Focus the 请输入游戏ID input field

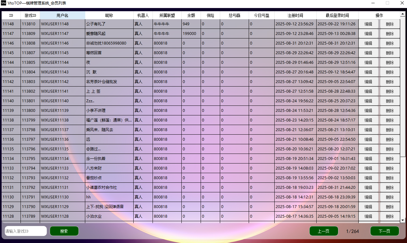click(26, 231)
